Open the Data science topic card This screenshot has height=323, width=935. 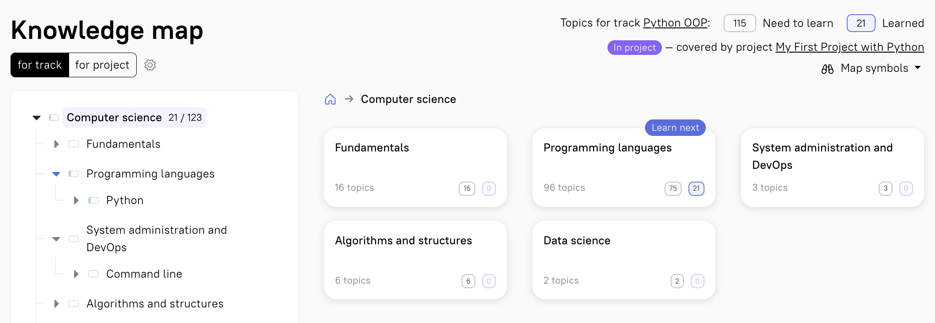(623, 260)
